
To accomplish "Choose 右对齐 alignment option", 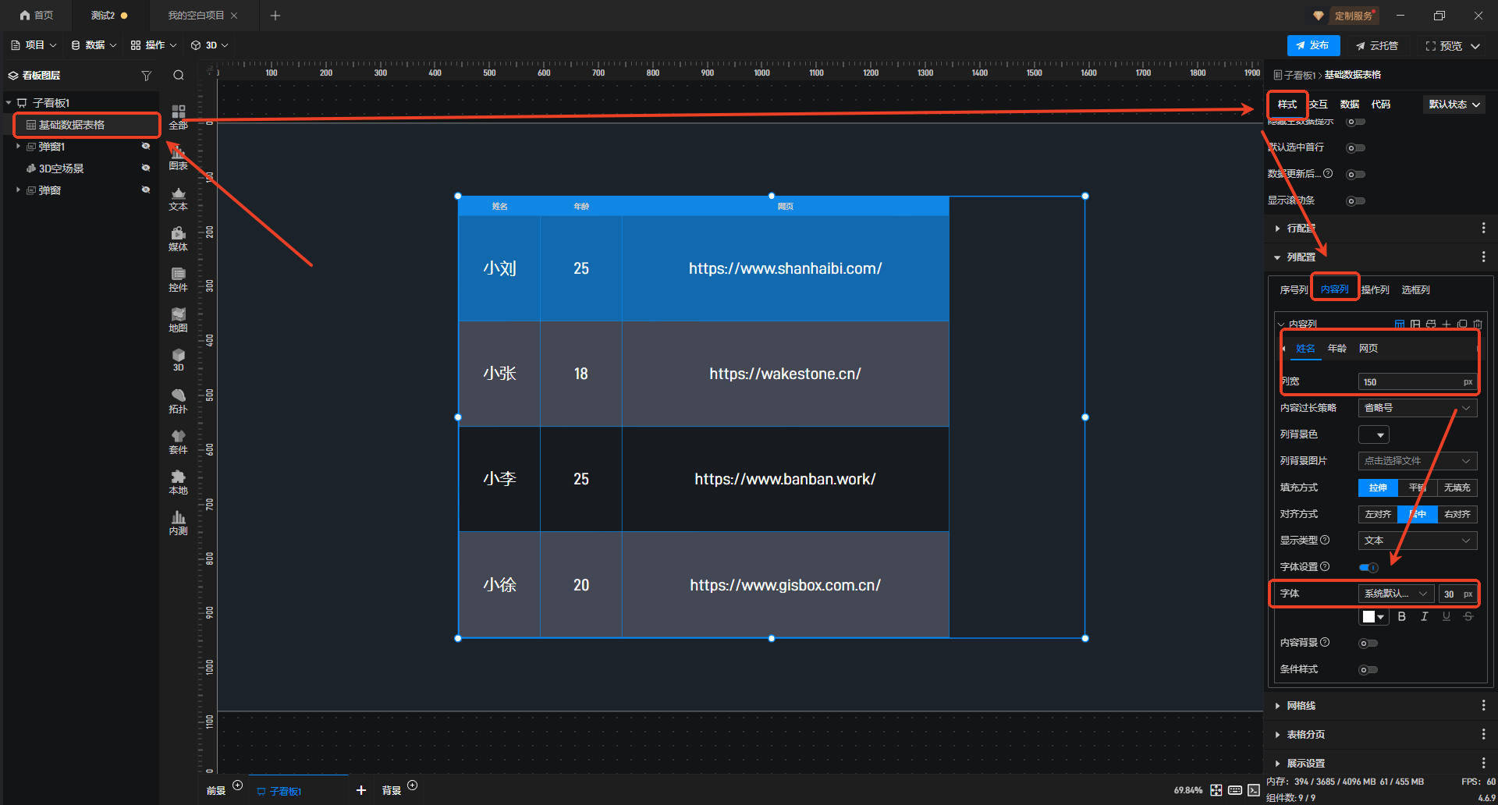I will [1457, 514].
